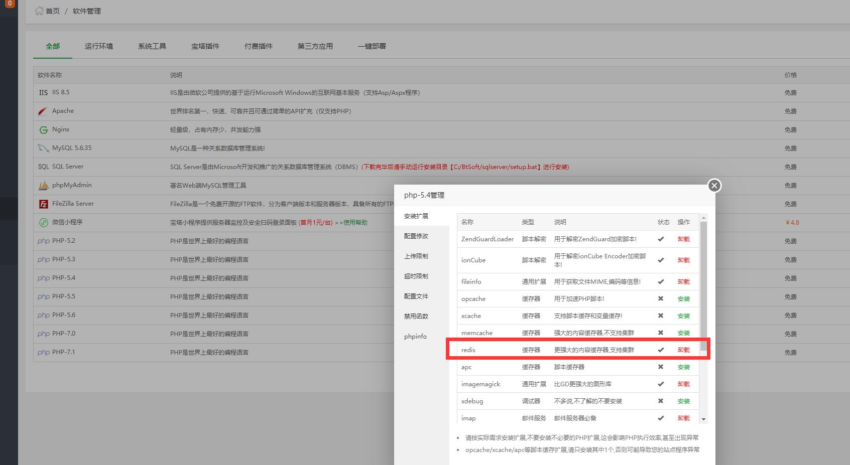The image size is (850, 465).
Task: Click the scrollbar down arrow in dialog
Action: [703, 419]
